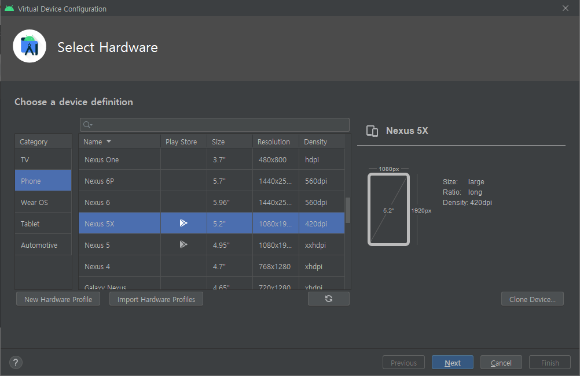This screenshot has height=376, width=580.
Task: Click the Finish button
Action: (x=550, y=362)
